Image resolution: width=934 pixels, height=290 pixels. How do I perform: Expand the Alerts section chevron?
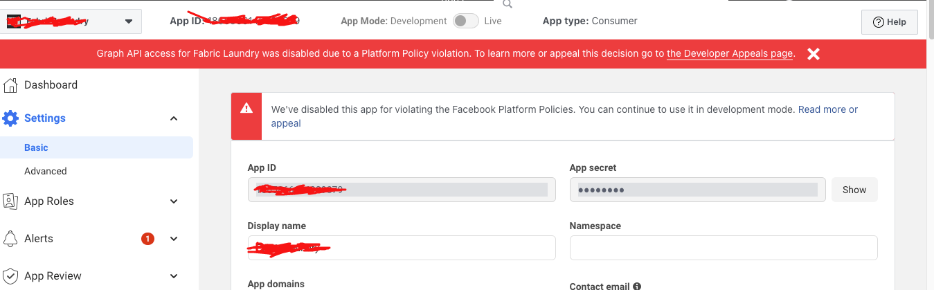click(174, 239)
